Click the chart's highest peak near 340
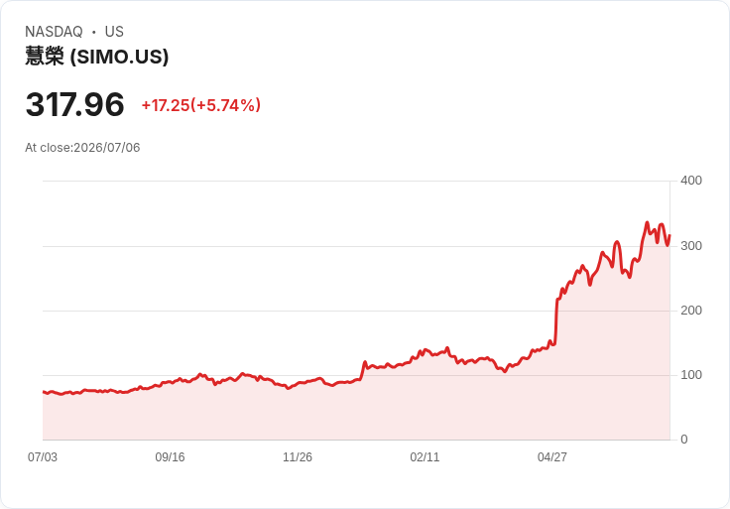 coord(647,222)
